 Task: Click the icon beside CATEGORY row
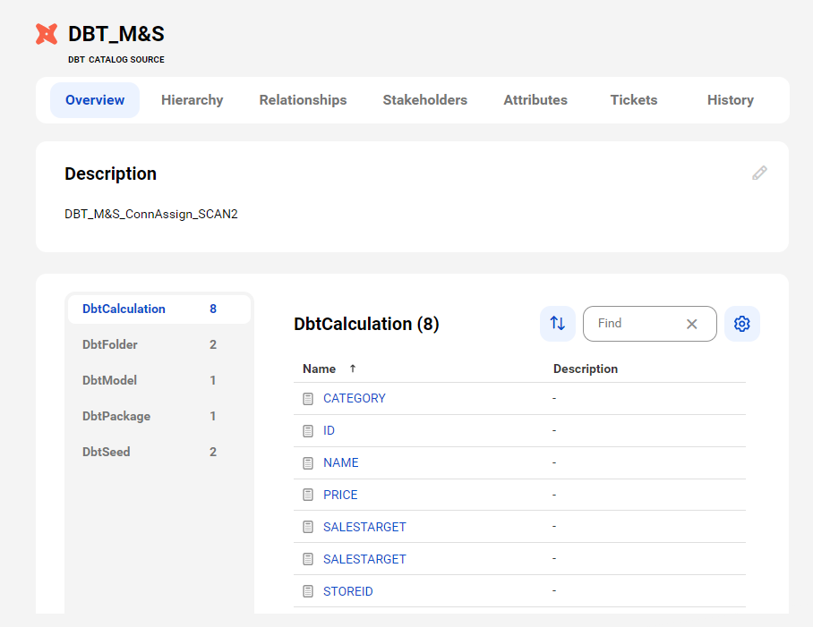(x=308, y=399)
